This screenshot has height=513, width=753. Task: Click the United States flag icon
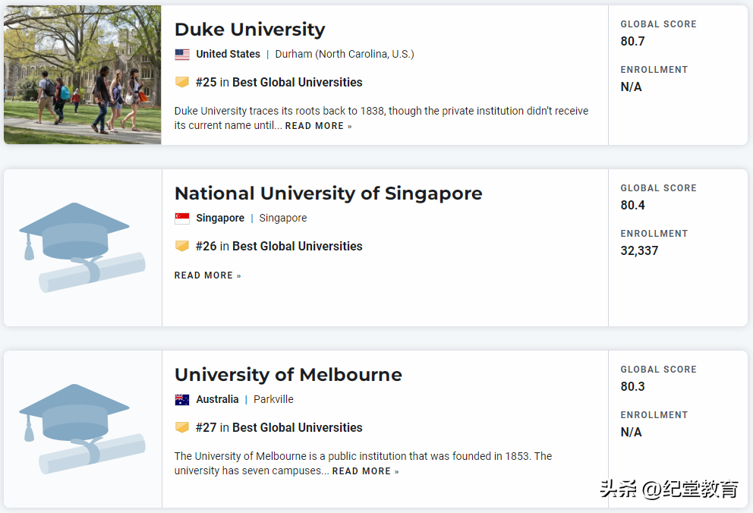[182, 55]
